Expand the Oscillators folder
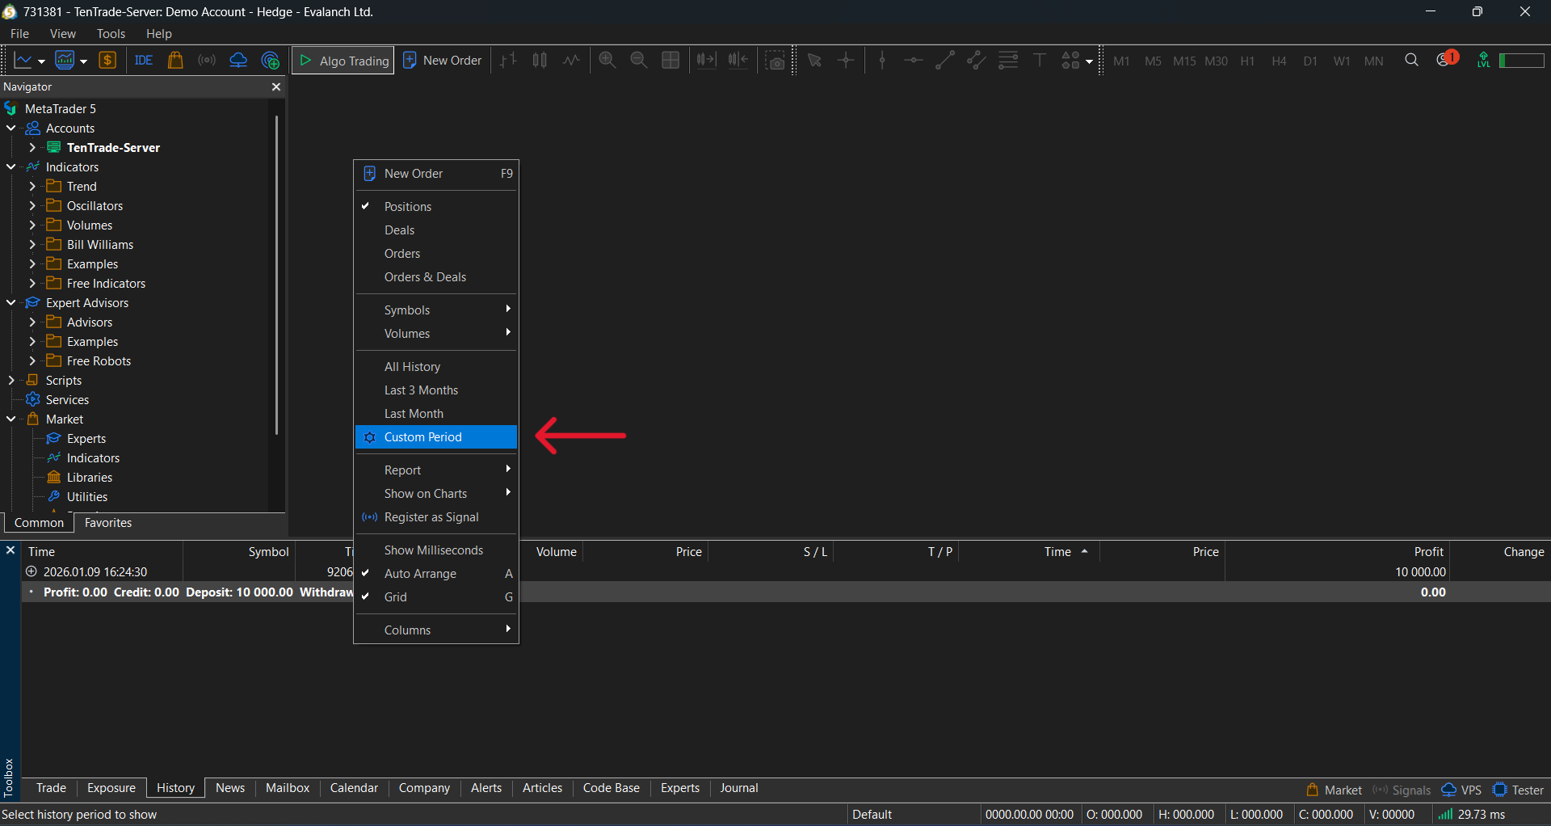 point(32,206)
